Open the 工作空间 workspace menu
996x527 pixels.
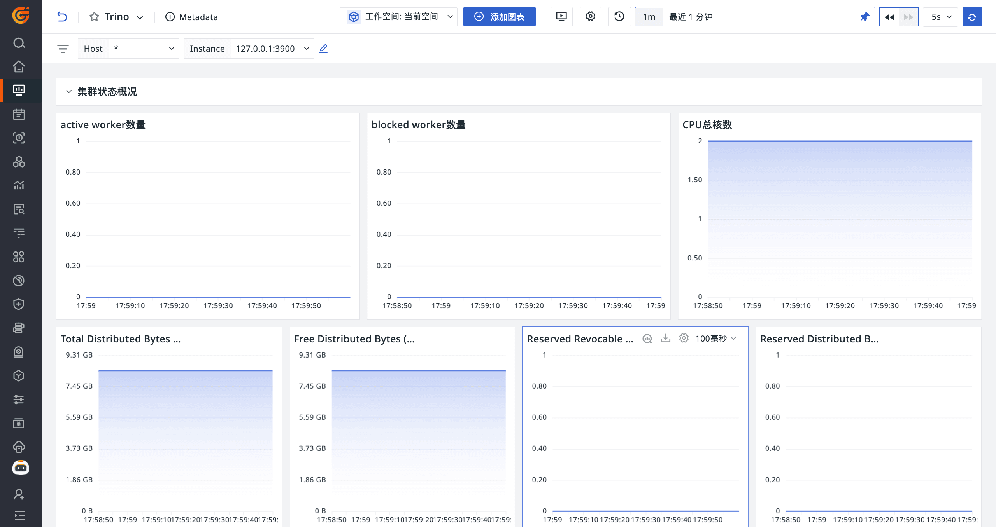(x=398, y=17)
